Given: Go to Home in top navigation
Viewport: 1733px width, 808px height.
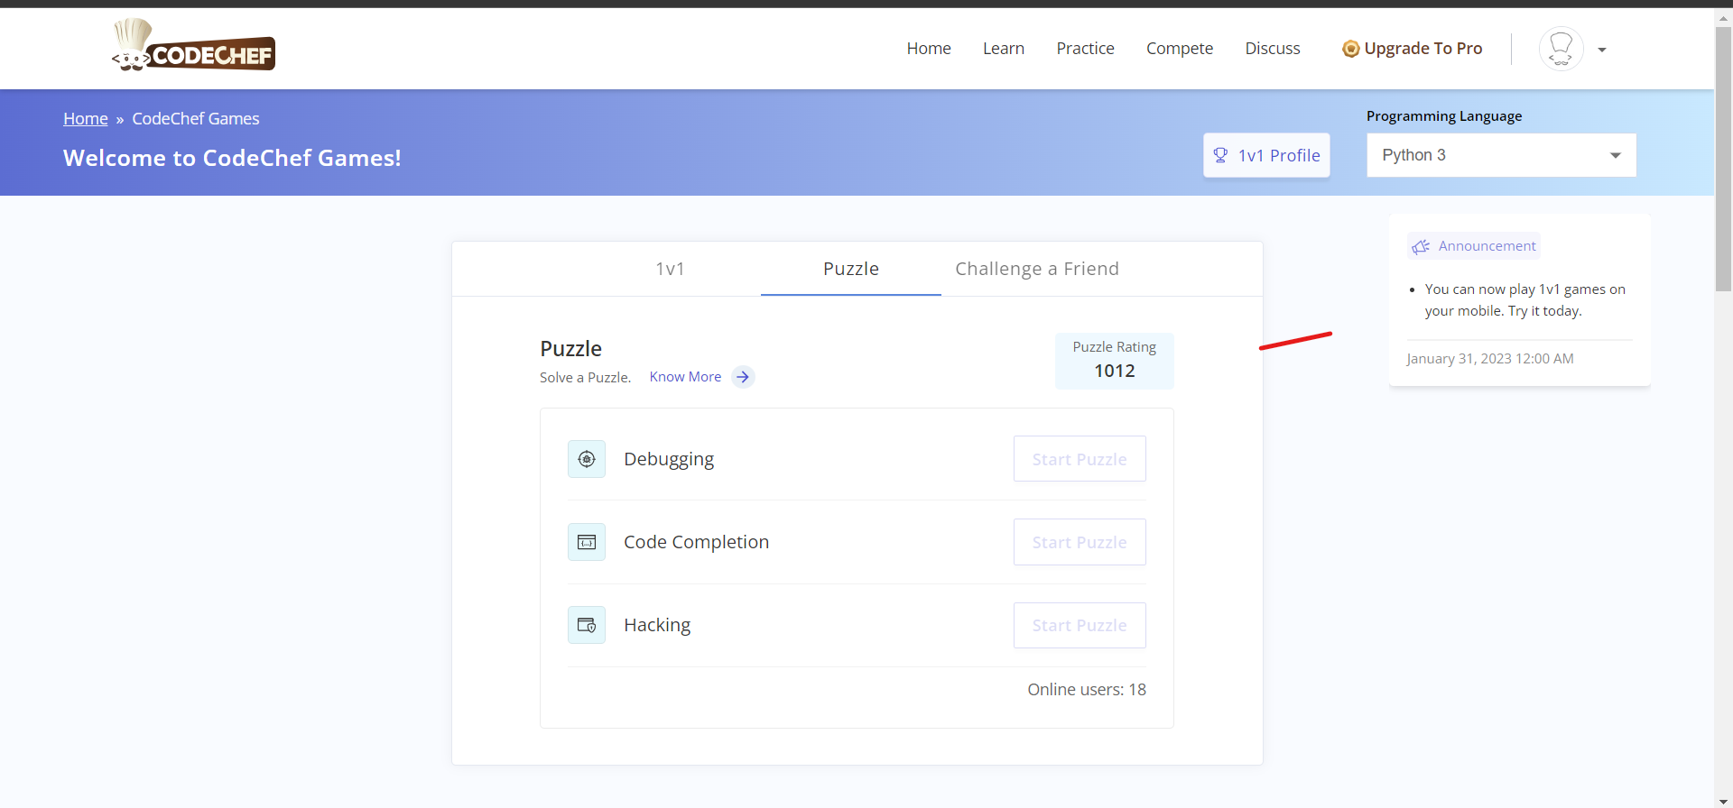Looking at the screenshot, I should coord(929,49).
